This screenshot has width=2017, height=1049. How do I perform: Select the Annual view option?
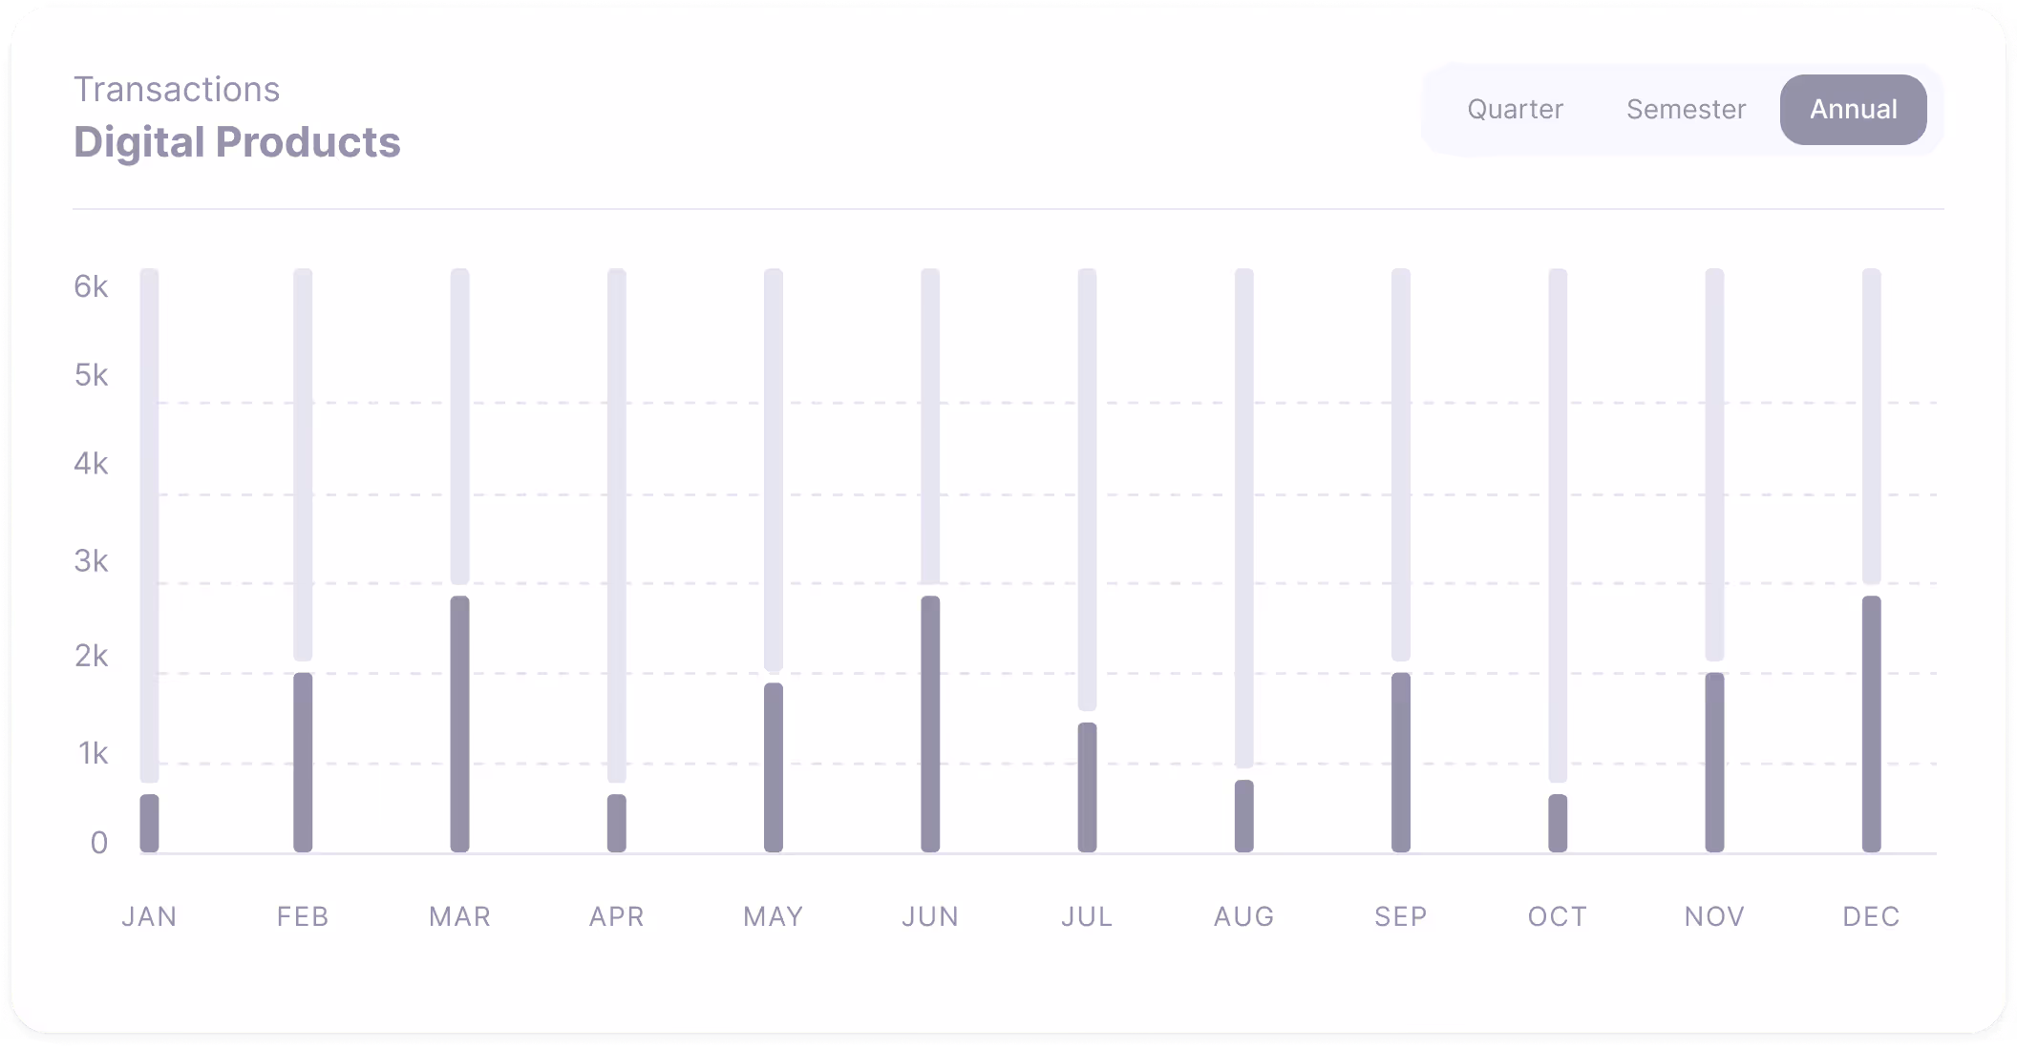pyautogui.click(x=1853, y=109)
